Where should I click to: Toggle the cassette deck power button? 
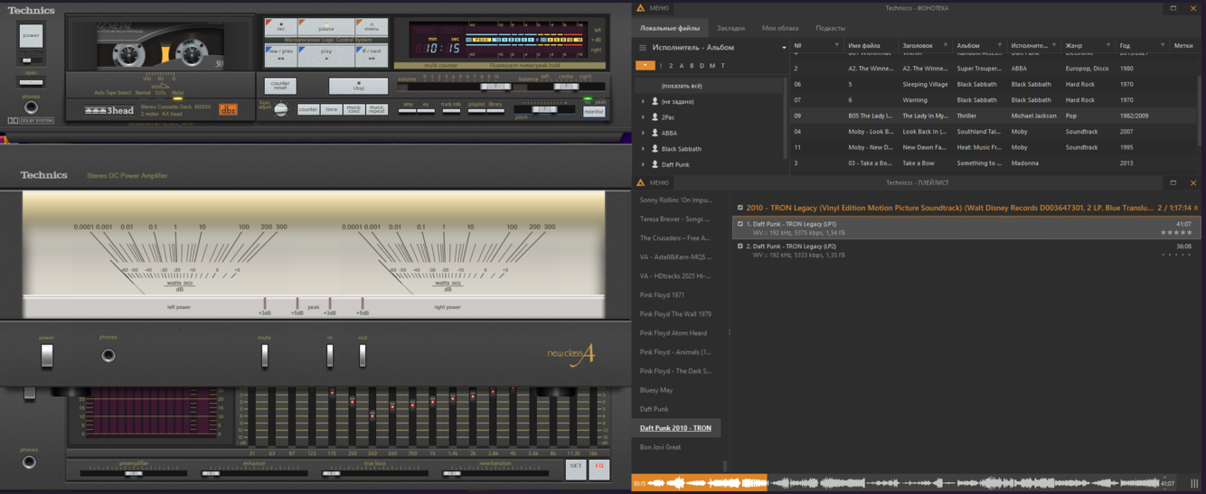tap(31, 37)
